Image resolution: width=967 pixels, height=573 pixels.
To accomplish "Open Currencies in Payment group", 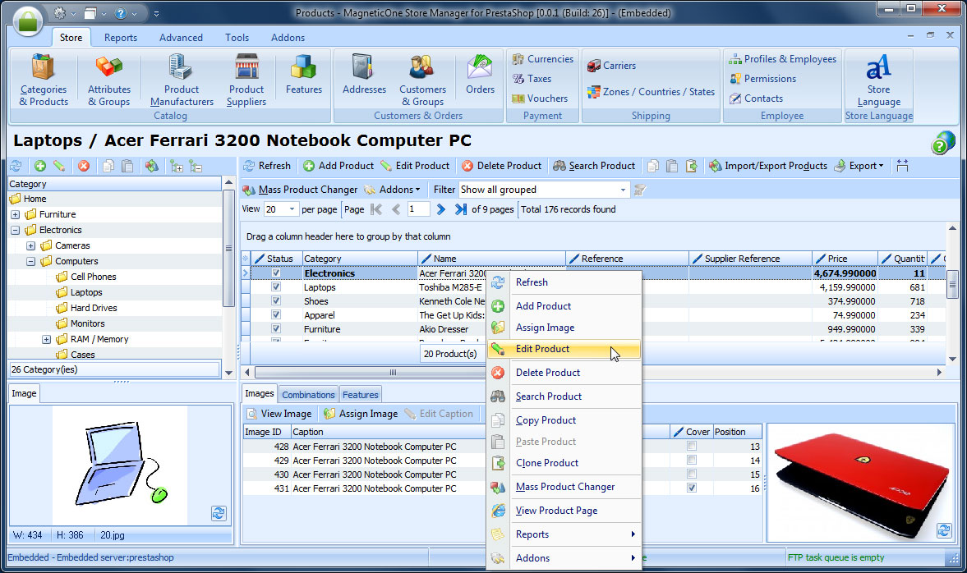I will [543, 59].
